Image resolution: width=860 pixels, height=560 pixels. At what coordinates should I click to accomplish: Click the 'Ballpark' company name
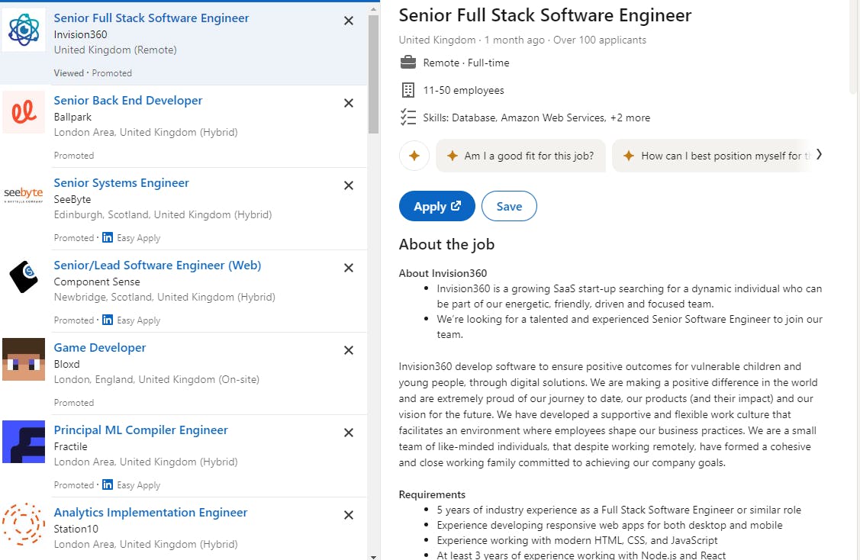tap(72, 117)
